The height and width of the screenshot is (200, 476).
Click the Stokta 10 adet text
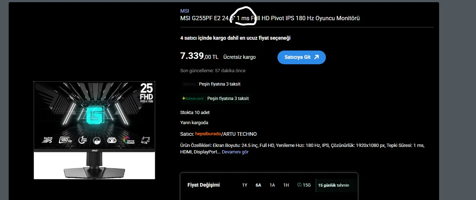[195, 112]
